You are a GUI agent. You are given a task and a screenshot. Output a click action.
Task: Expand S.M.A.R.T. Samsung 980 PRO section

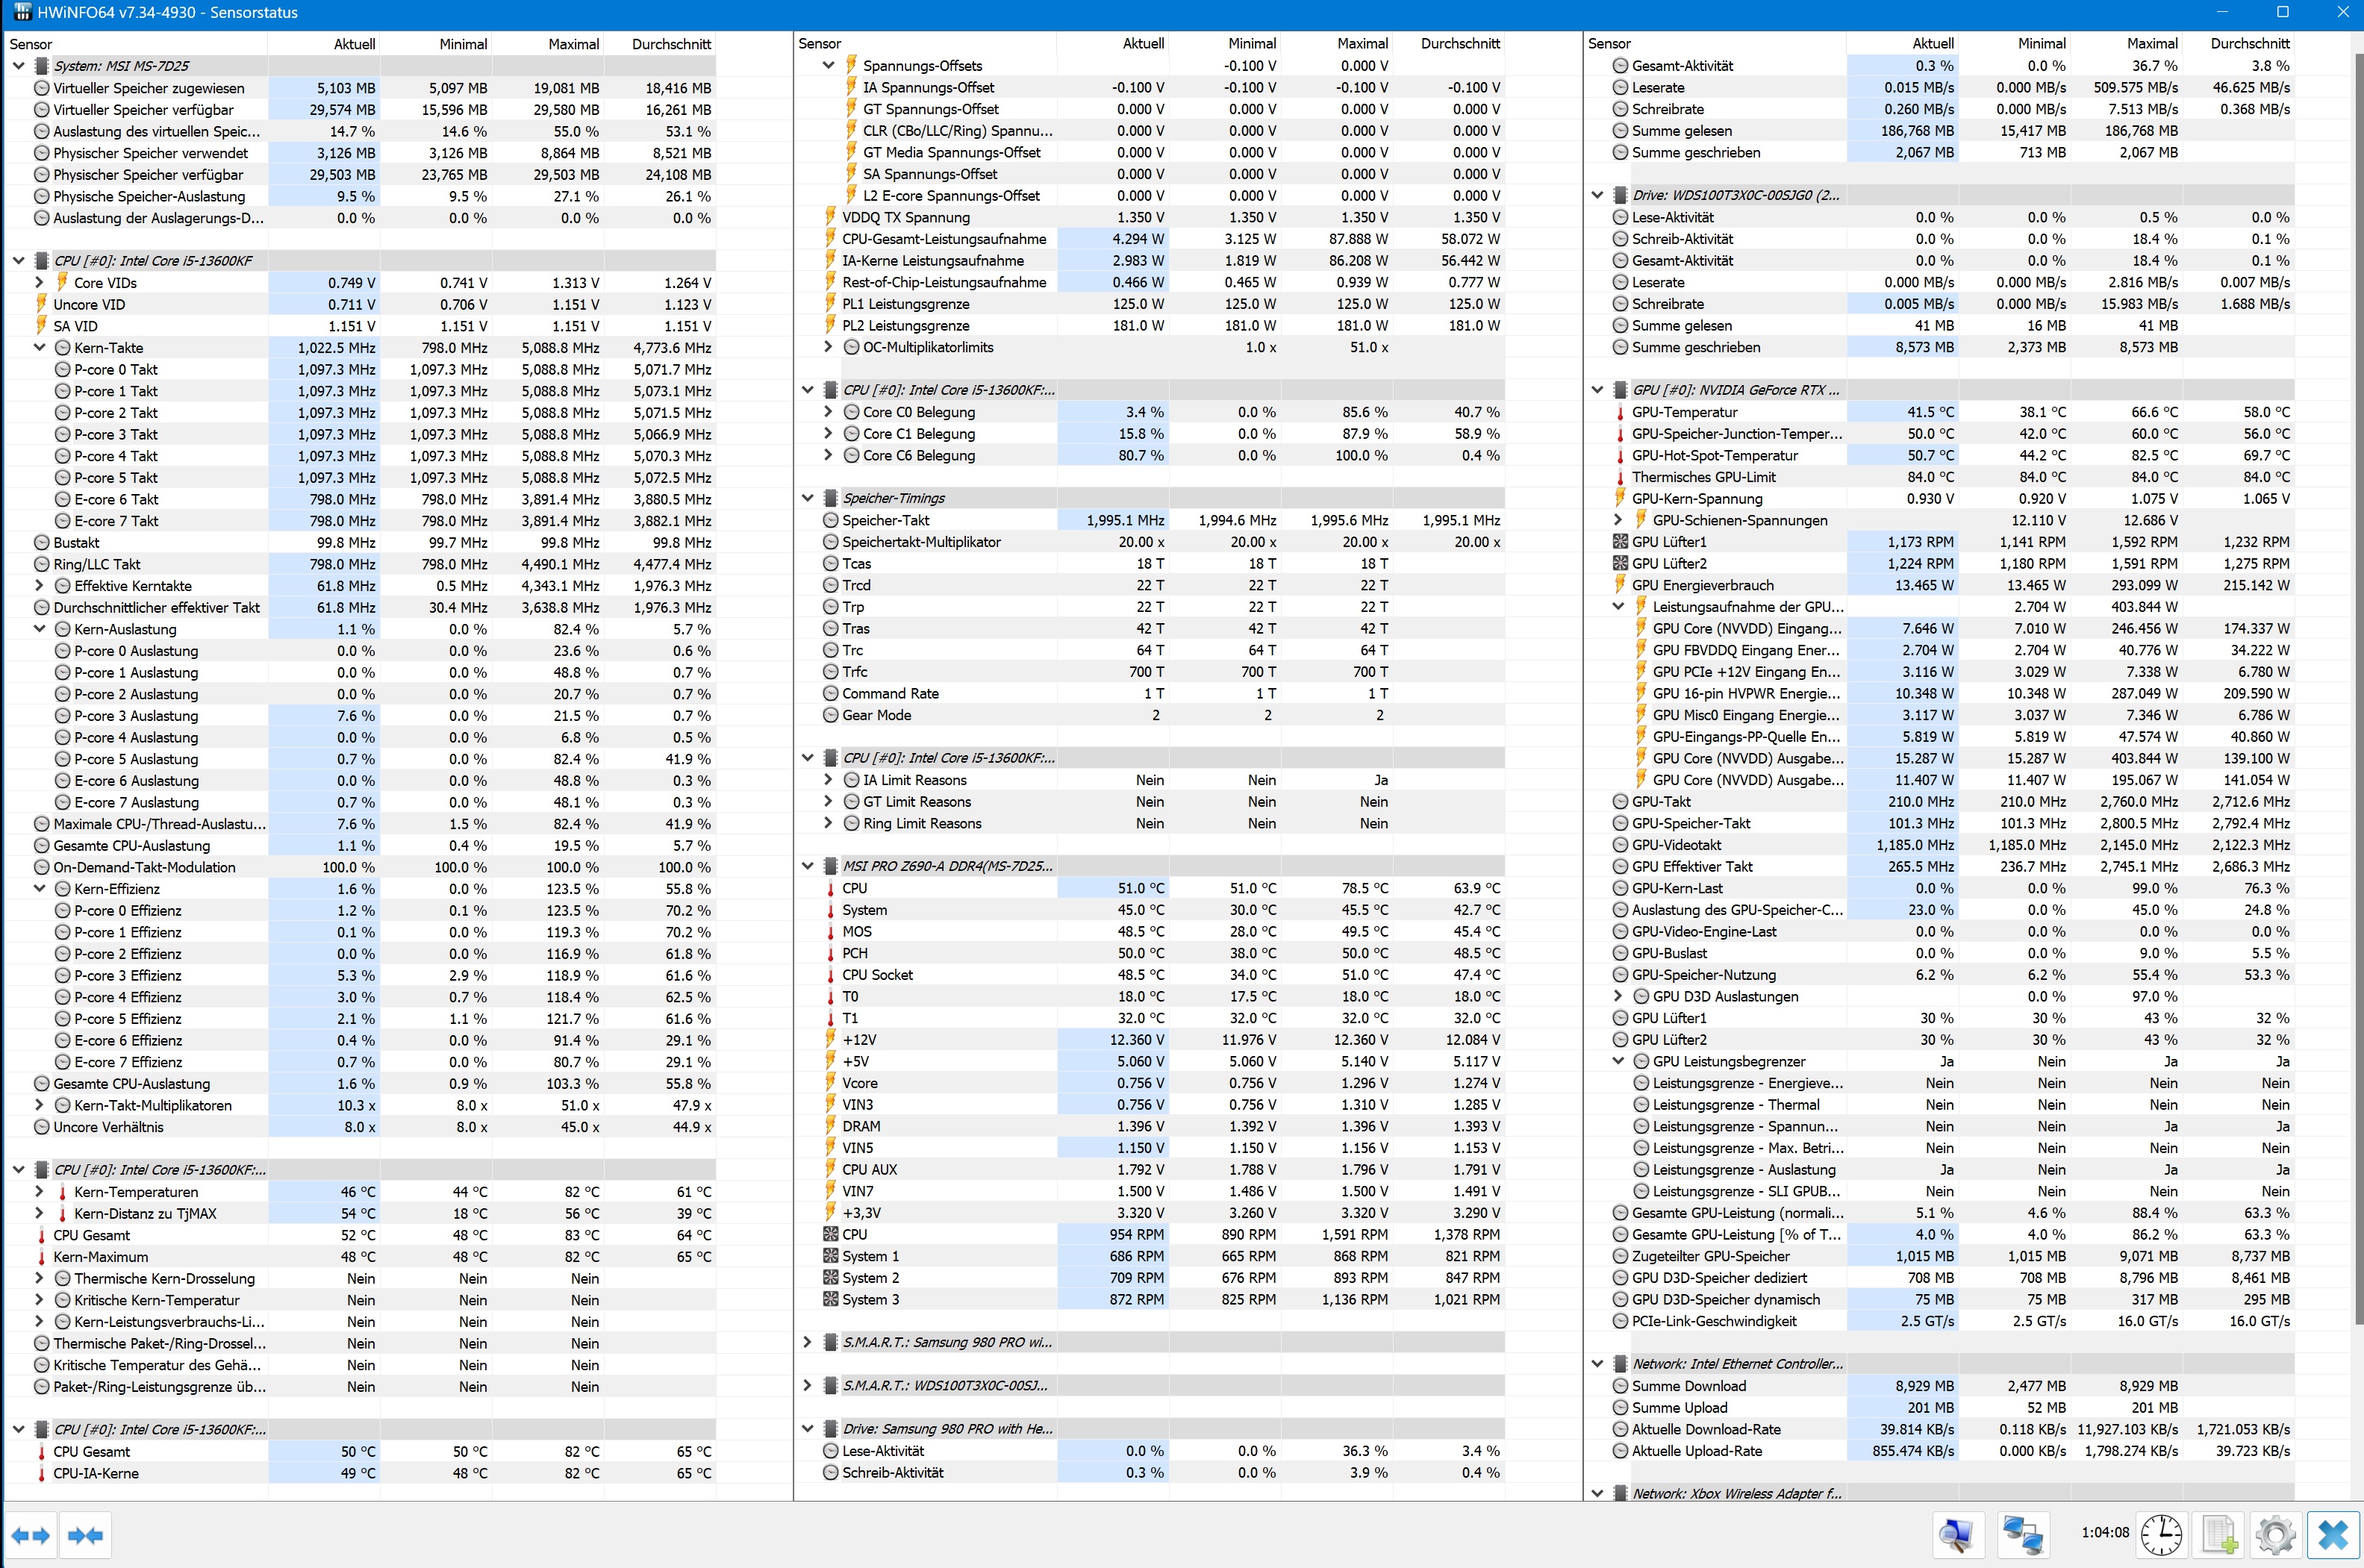808,1342
